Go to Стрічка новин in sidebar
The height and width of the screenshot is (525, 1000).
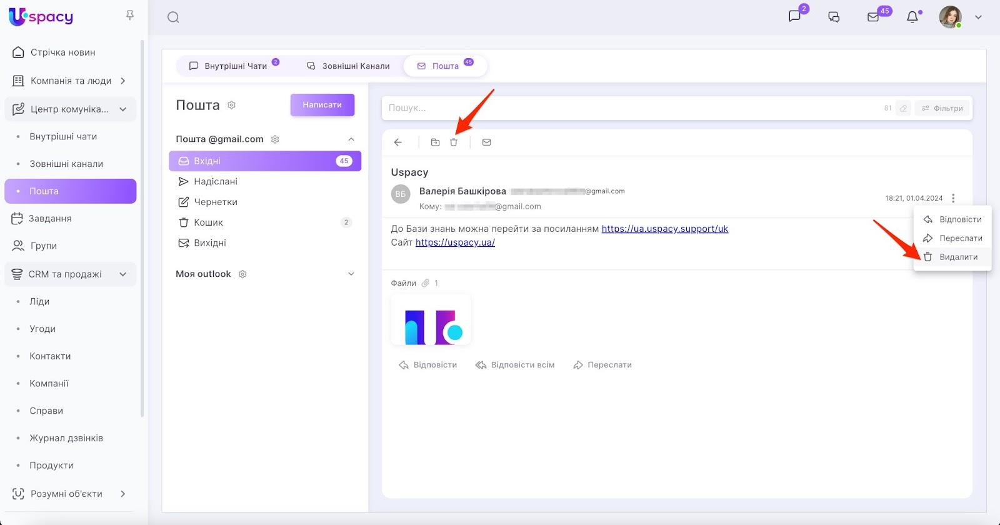click(70, 52)
